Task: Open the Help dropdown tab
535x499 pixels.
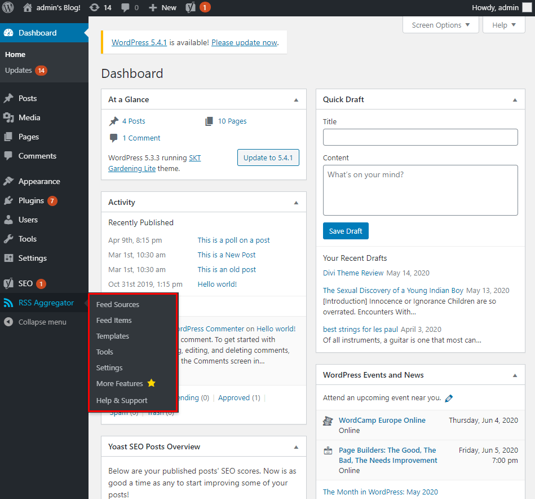Action: point(503,25)
